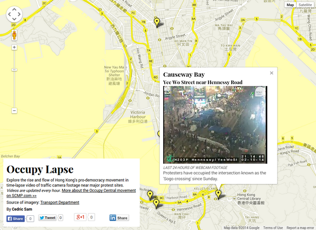Click 'Yee Wo Street near Hennessy Road' subtitle
This screenshot has width=316, height=230.
pos(203,82)
